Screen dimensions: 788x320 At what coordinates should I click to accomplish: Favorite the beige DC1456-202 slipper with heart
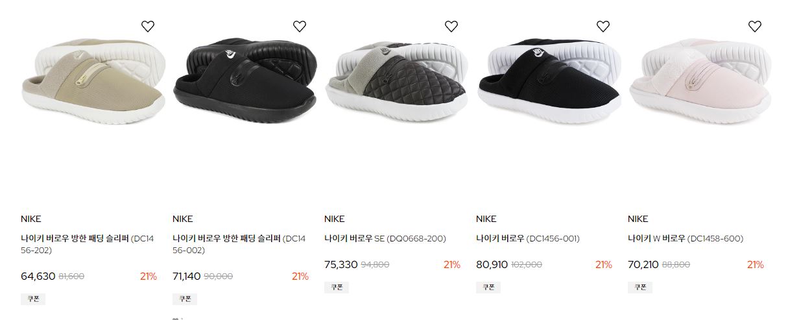[148, 27]
